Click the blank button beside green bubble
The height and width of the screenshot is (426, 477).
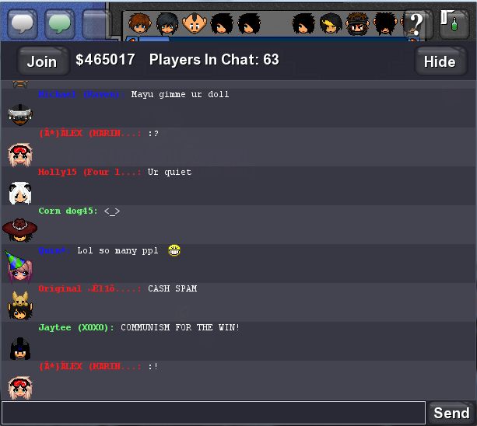(x=96, y=24)
